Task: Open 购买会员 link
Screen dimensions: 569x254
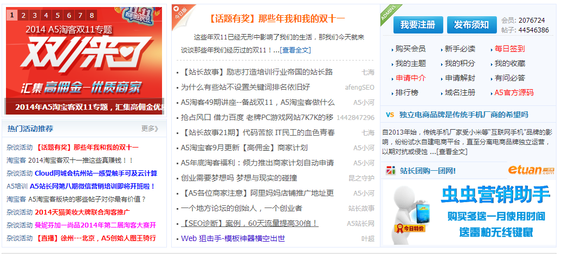Action: [x=410, y=49]
